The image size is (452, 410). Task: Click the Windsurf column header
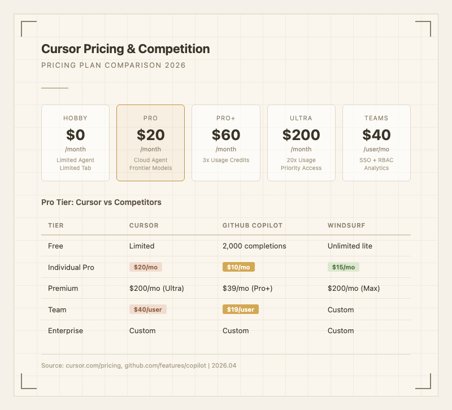coord(346,225)
